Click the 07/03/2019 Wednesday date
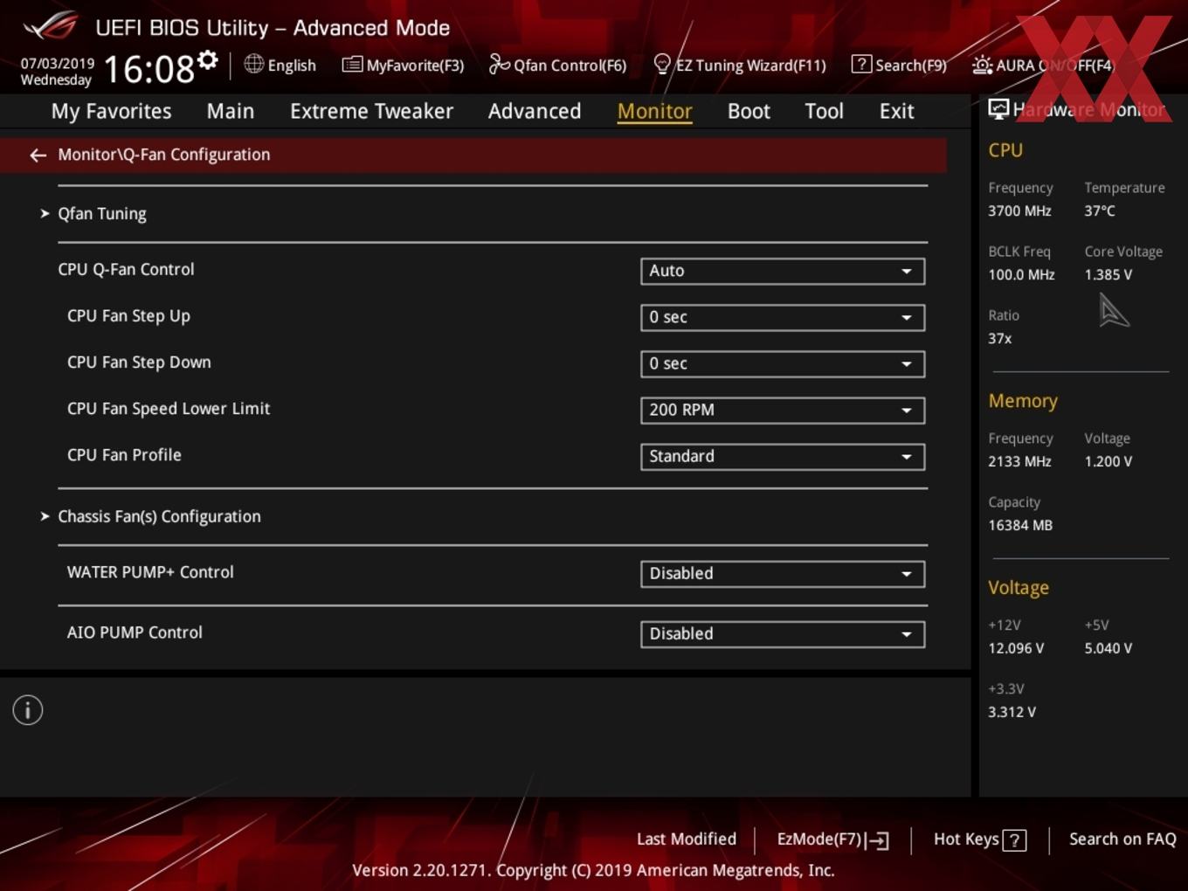 point(57,72)
